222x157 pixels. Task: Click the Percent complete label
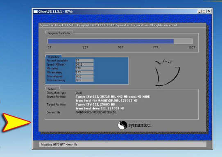pyautogui.click(x=57, y=61)
